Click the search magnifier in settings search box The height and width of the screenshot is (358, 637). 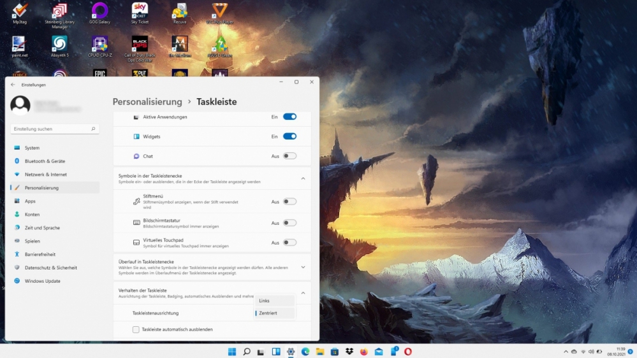tap(93, 129)
